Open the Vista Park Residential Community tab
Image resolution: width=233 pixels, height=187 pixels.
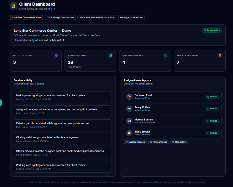[x=97, y=17]
